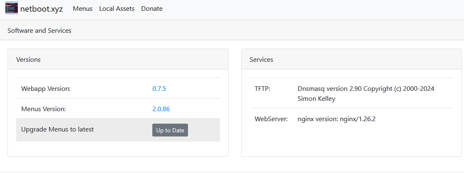Select the Dnsmasq version 2.90 text
This screenshot has height=173, width=464.
(366, 93)
